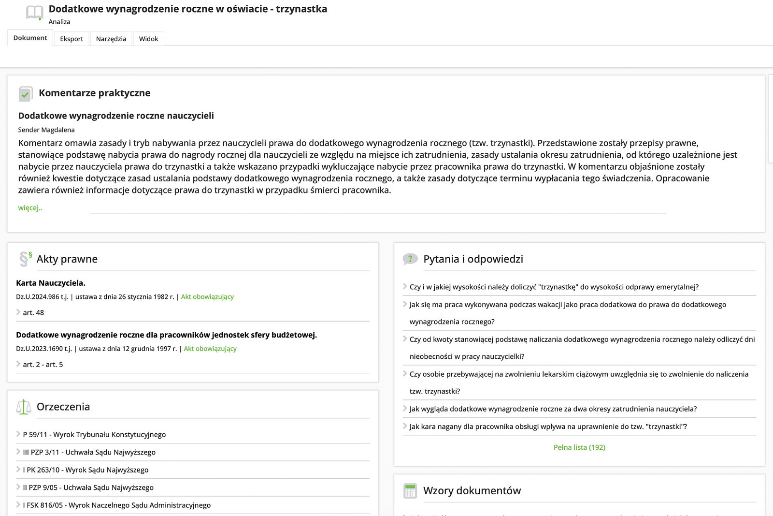The width and height of the screenshot is (773, 516).
Task: Click the 'więcej..' link
Action: click(30, 208)
